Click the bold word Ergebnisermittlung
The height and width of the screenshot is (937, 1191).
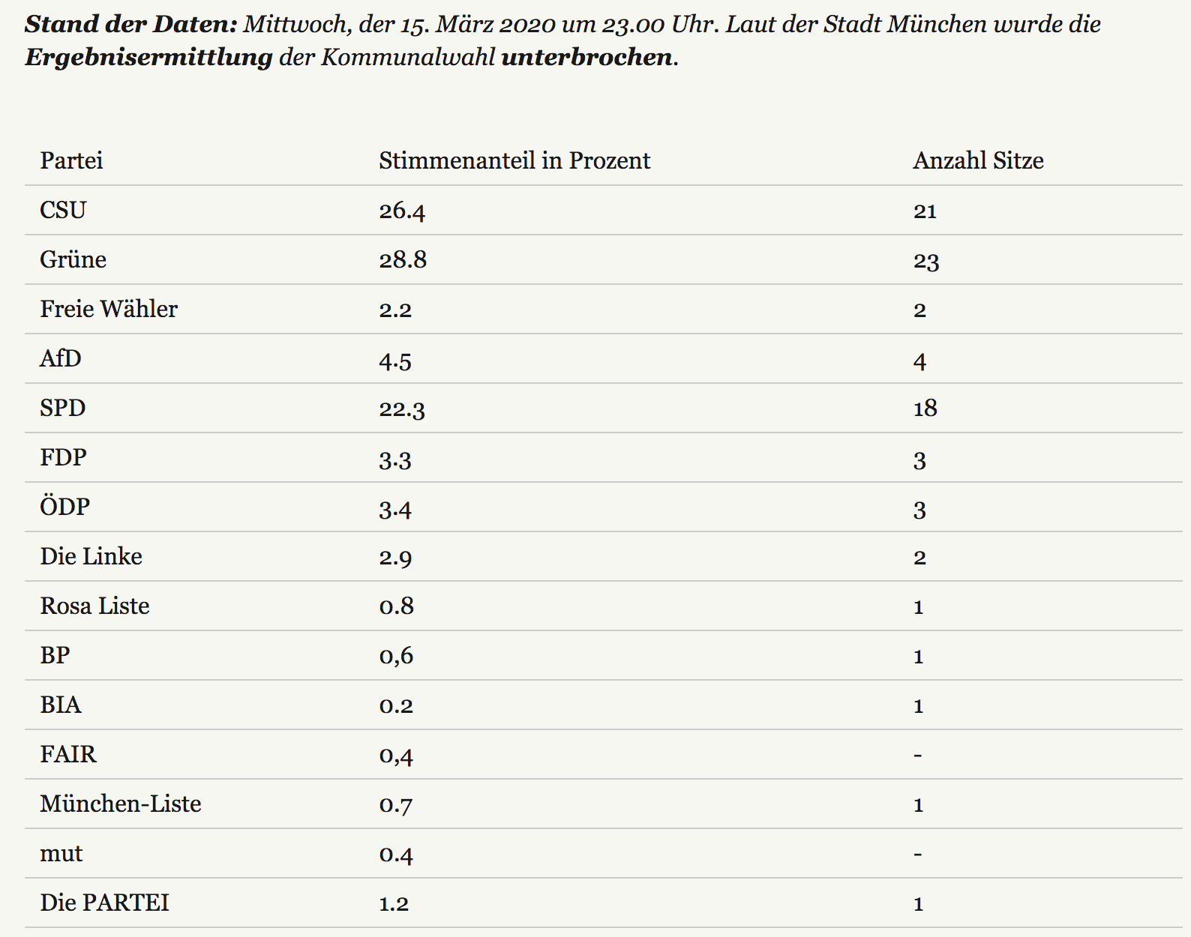coord(148,57)
